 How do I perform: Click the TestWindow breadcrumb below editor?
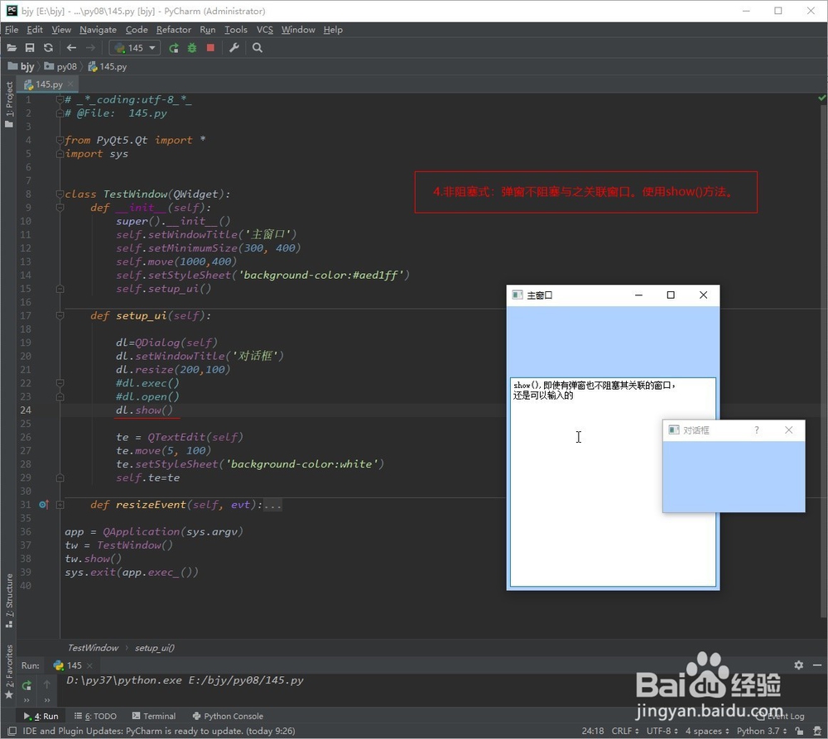[x=93, y=648]
